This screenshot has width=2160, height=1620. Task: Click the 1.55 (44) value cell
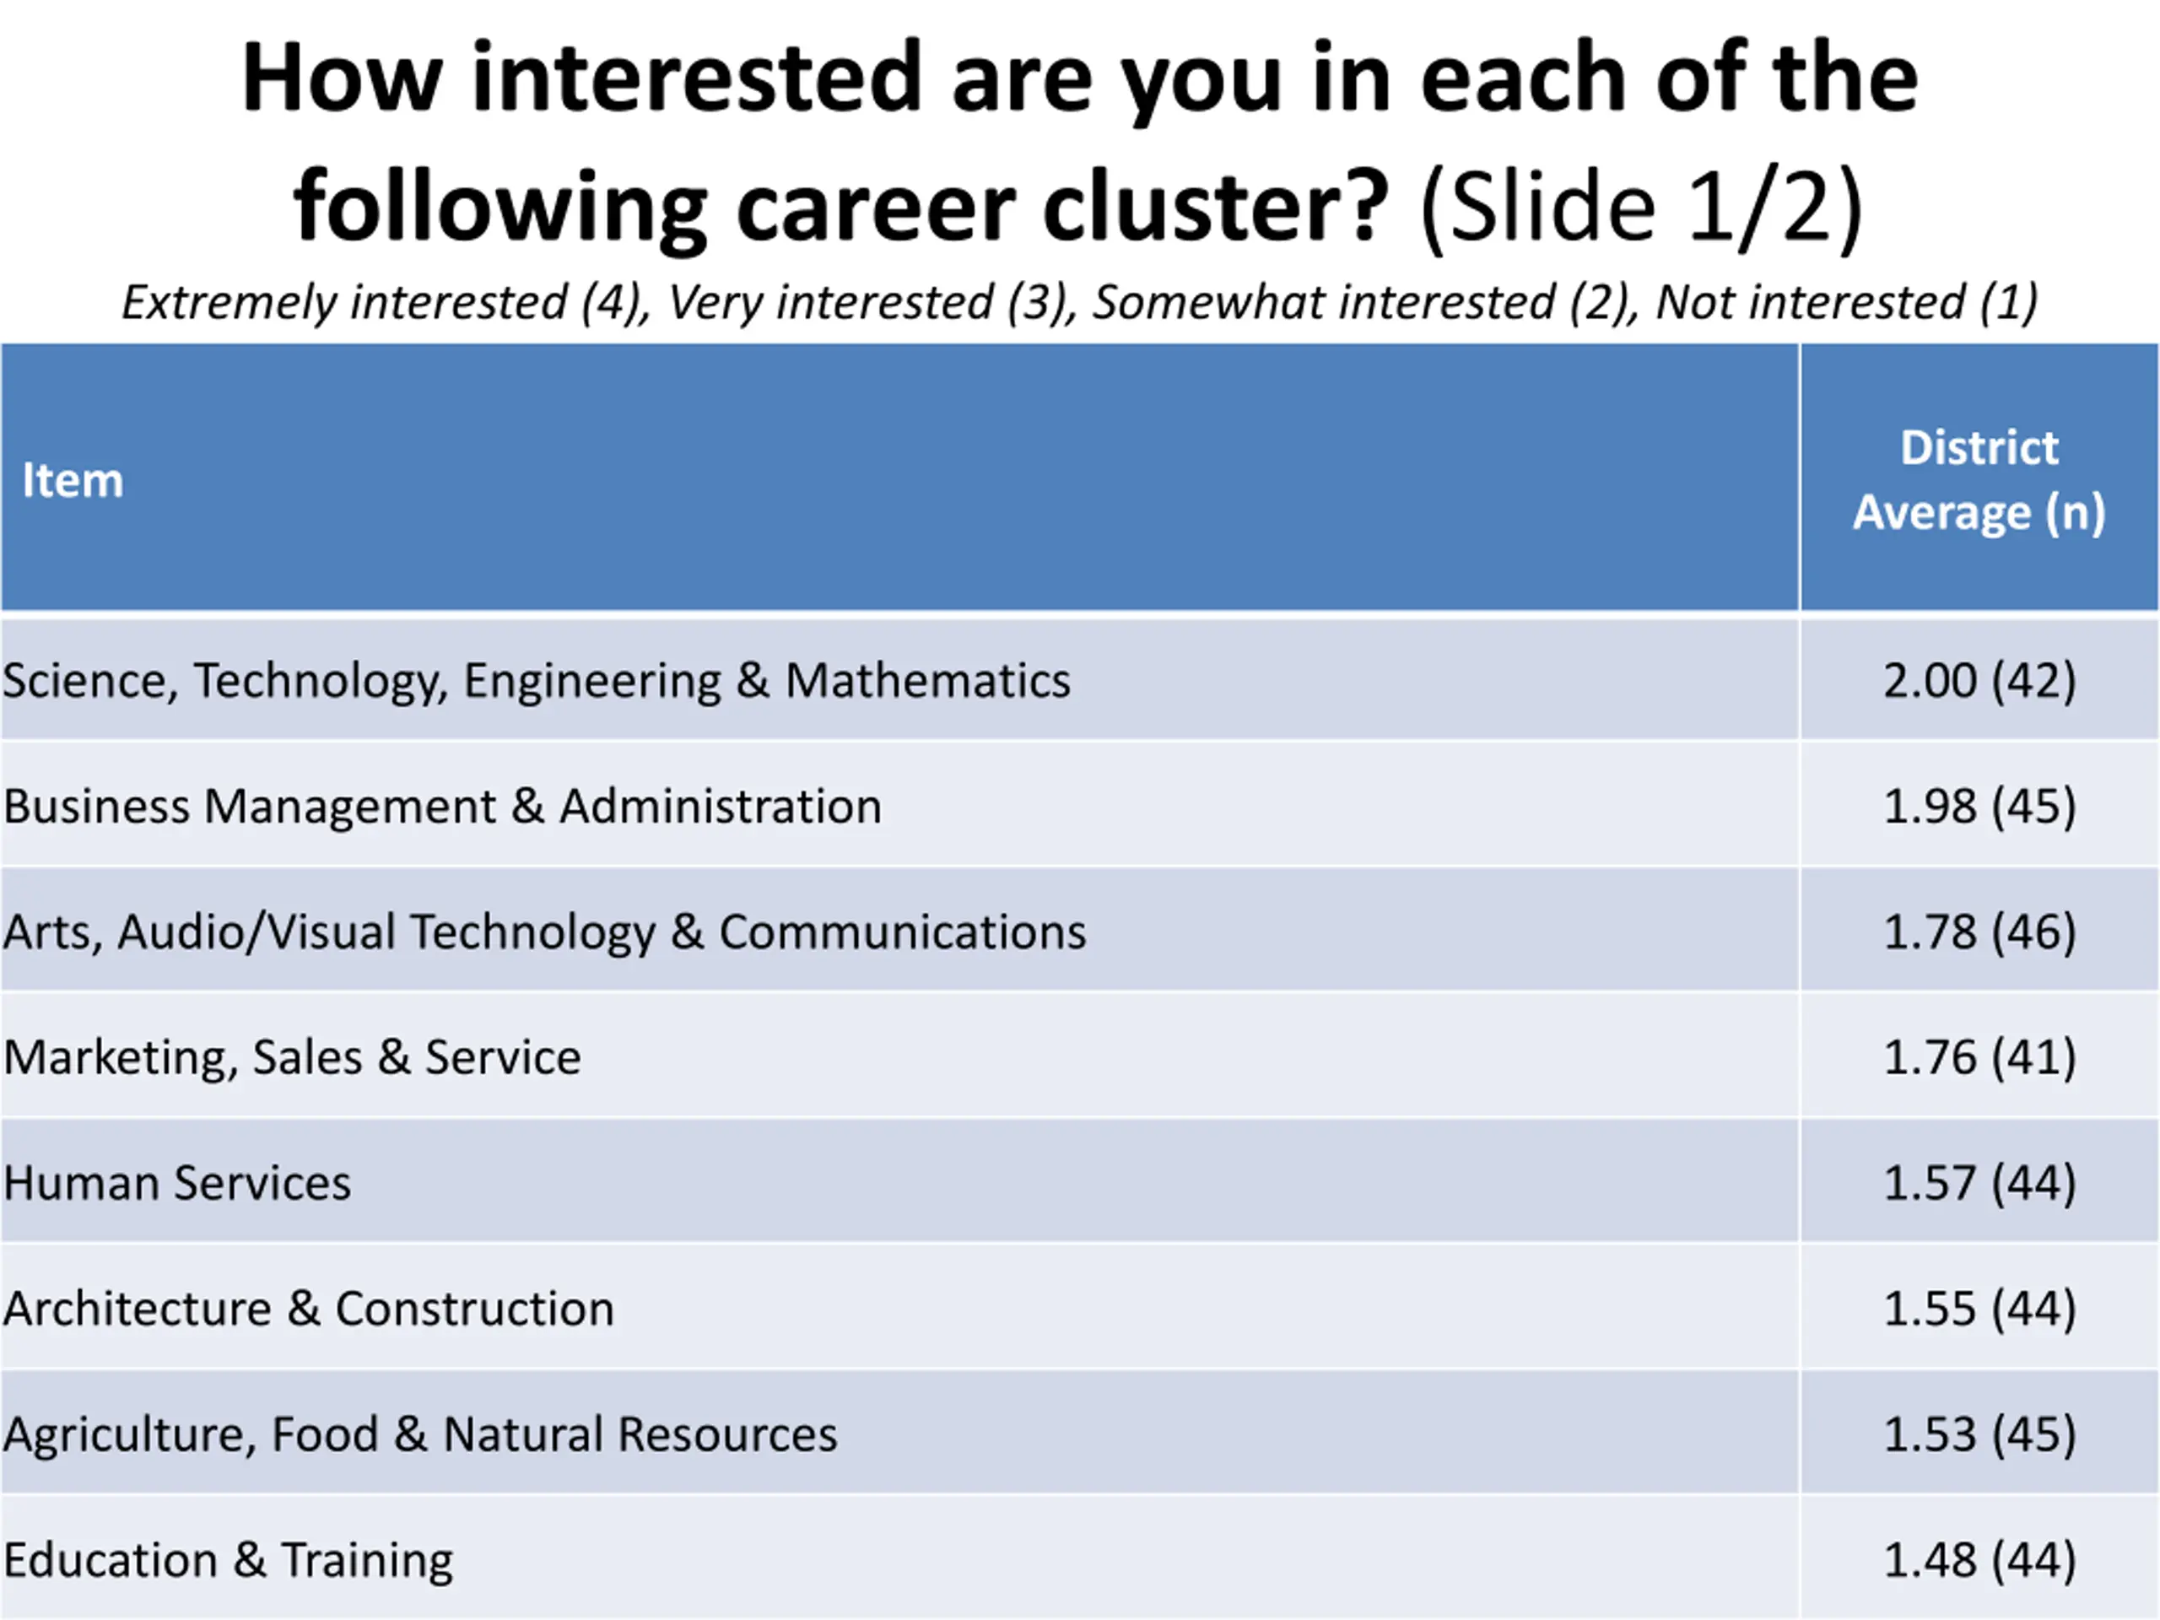pos(1979,1308)
